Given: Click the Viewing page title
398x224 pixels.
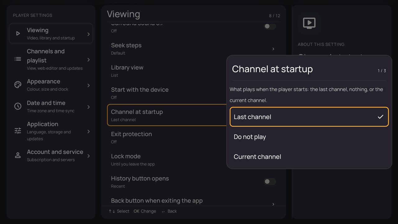Looking at the screenshot, I should pyautogui.click(x=123, y=14).
